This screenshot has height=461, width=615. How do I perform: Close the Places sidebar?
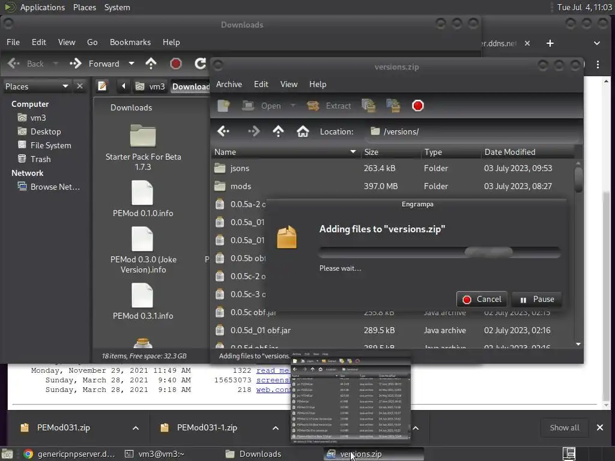click(80, 86)
